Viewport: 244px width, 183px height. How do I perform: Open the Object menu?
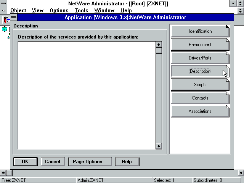pyautogui.click(x=18, y=10)
